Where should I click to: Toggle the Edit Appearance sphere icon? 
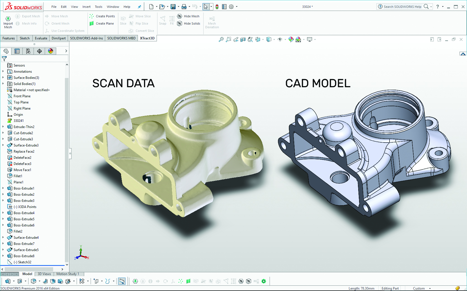(x=291, y=39)
